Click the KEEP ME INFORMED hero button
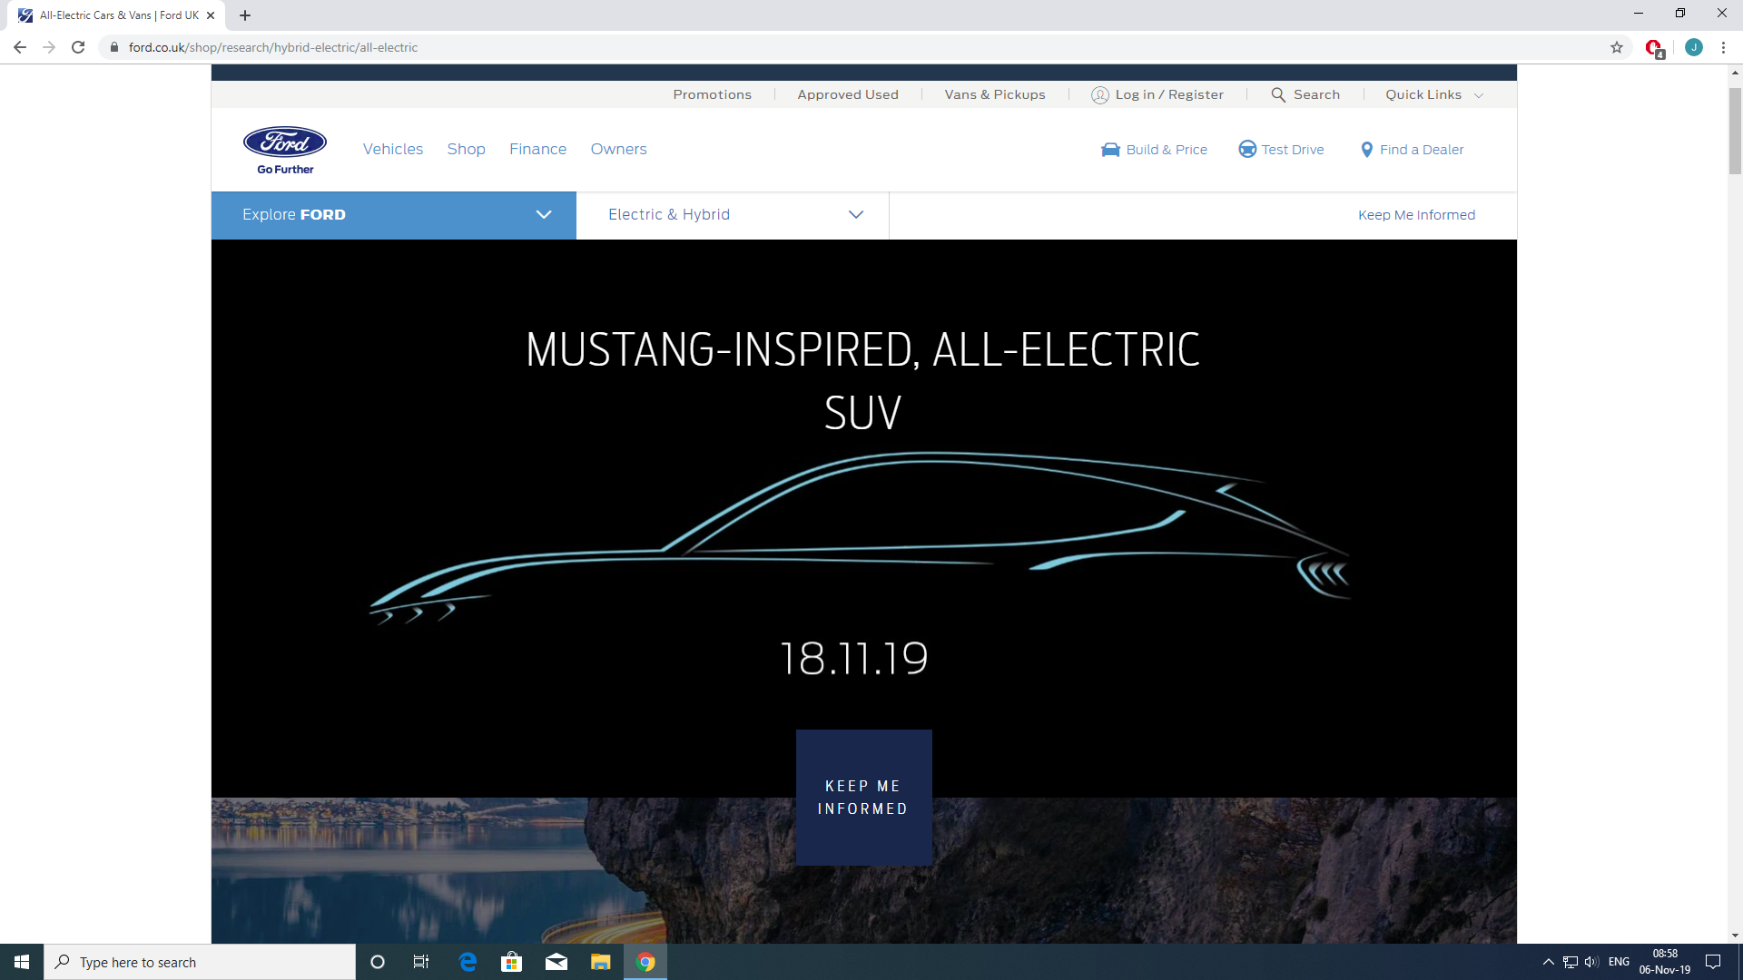This screenshot has width=1743, height=980. (863, 797)
